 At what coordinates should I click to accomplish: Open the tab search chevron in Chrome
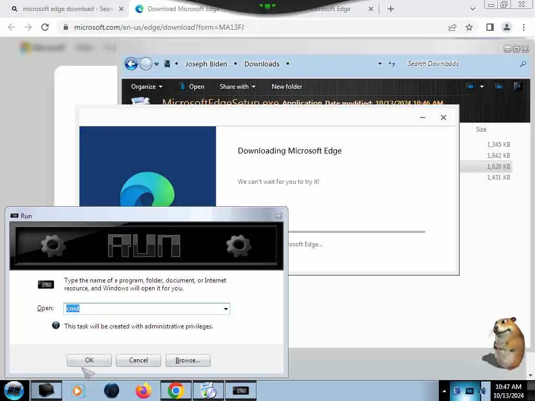(472, 9)
